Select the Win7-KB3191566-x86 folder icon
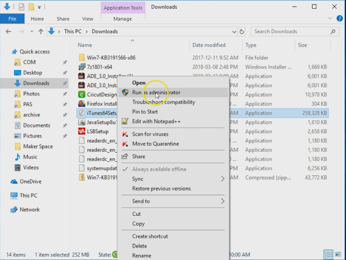This screenshot has width=346, height=260. pos(82,58)
